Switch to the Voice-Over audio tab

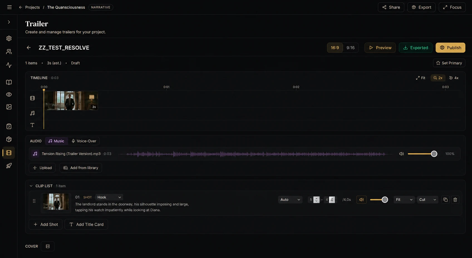coord(84,141)
